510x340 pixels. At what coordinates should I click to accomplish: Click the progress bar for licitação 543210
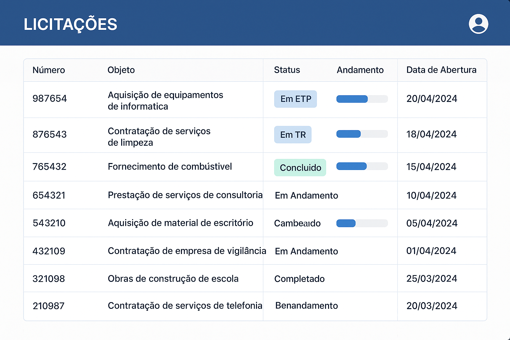coord(362,223)
